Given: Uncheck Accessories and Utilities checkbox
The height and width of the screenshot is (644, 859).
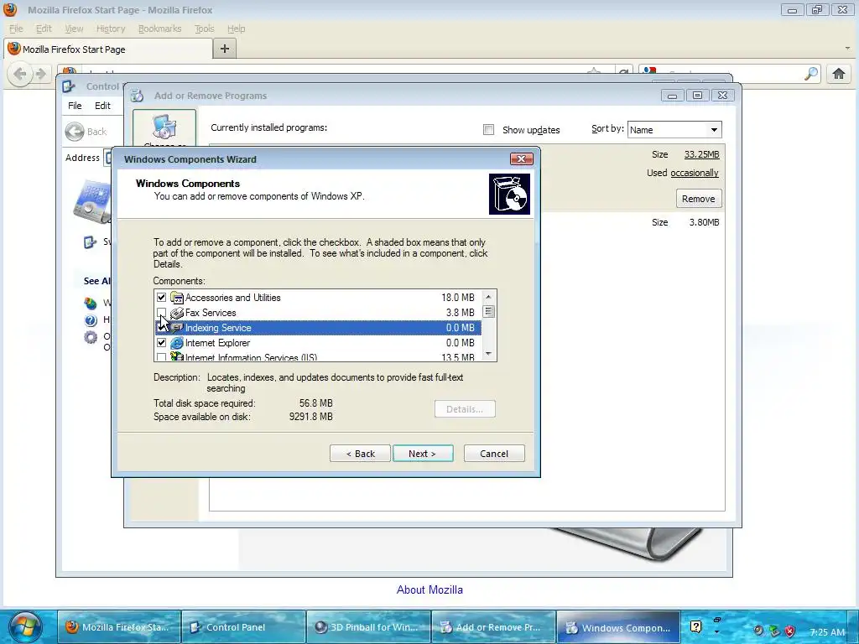Looking at the screenshot, I should pyautogui.click(x=161, y=298).
